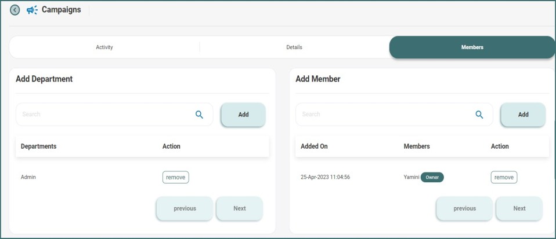556x239 pixels.
Task: Click the Owner badge next to Yamini
Action: 432,177
